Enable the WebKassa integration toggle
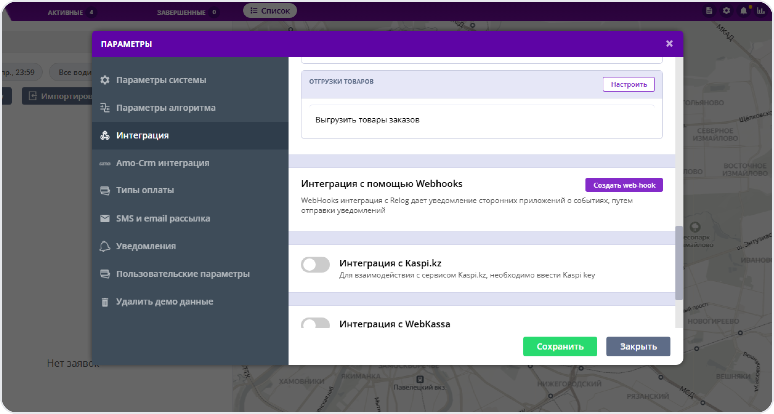Viewport: 774px width, 414px height. coord(315,323)
